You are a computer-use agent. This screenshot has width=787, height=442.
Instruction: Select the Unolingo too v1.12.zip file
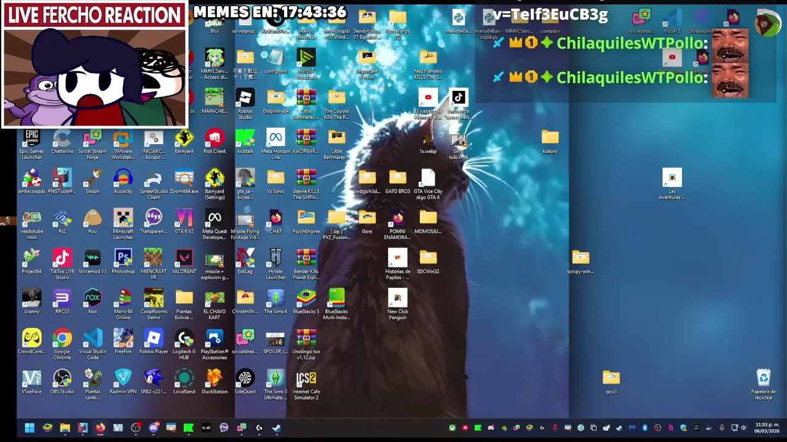(x=306, y=344)
